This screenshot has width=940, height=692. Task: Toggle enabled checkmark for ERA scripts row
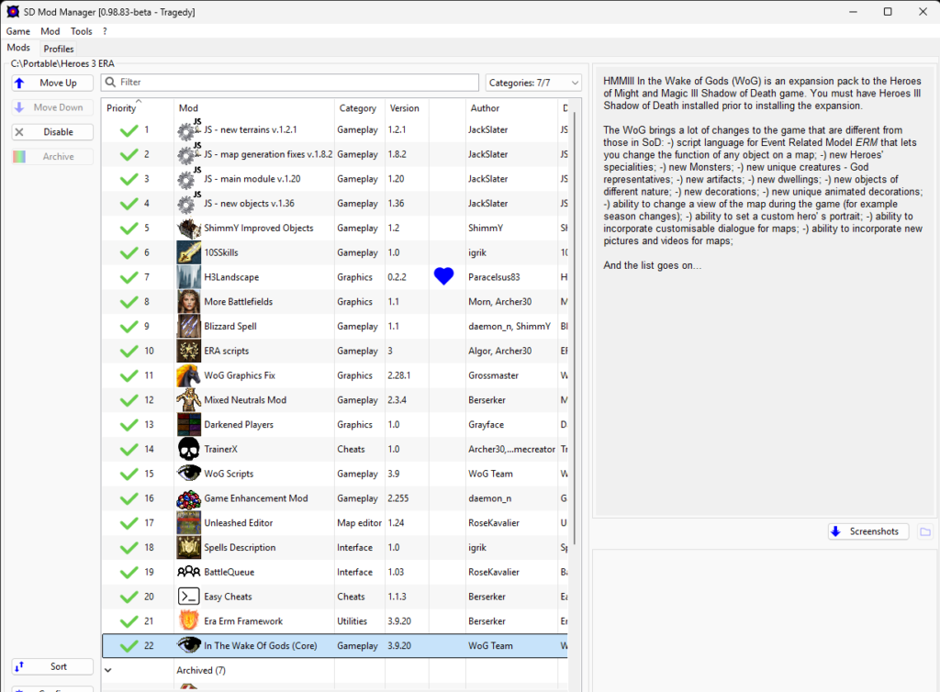point(129,352)
